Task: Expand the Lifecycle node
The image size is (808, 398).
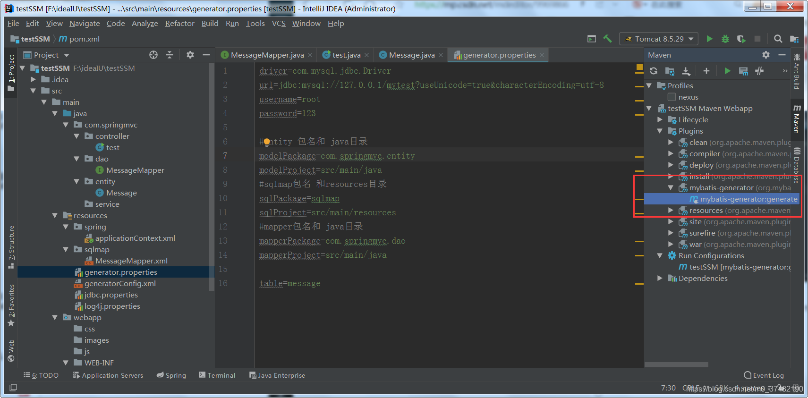Action: coord(660,119)
